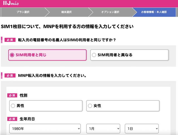The image size is (178, 135).
Task: Click the 必須 badge beside MNP転入元の情報
Action: pos(10,75)
